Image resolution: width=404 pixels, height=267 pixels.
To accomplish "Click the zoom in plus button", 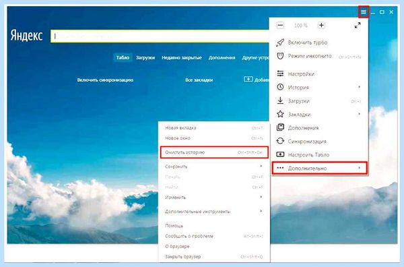I will coord(321,25).
